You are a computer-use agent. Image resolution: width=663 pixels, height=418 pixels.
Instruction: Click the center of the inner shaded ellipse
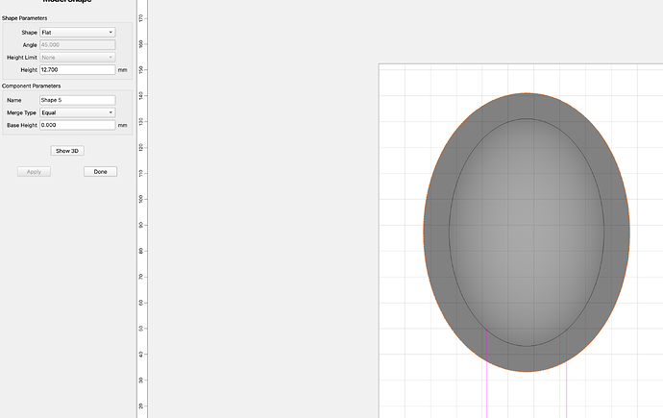coord(527,233)
